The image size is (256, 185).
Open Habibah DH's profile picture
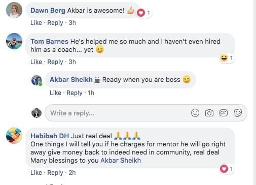click(x=14, y=136)
